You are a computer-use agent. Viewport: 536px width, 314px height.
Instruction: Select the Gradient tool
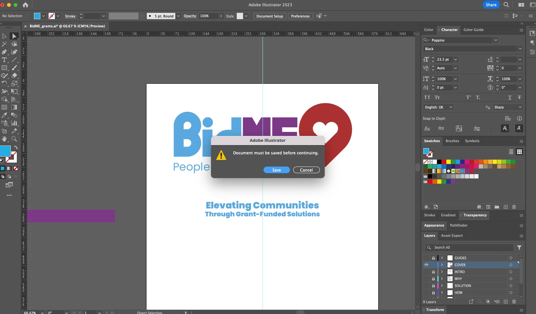(14, 107)
